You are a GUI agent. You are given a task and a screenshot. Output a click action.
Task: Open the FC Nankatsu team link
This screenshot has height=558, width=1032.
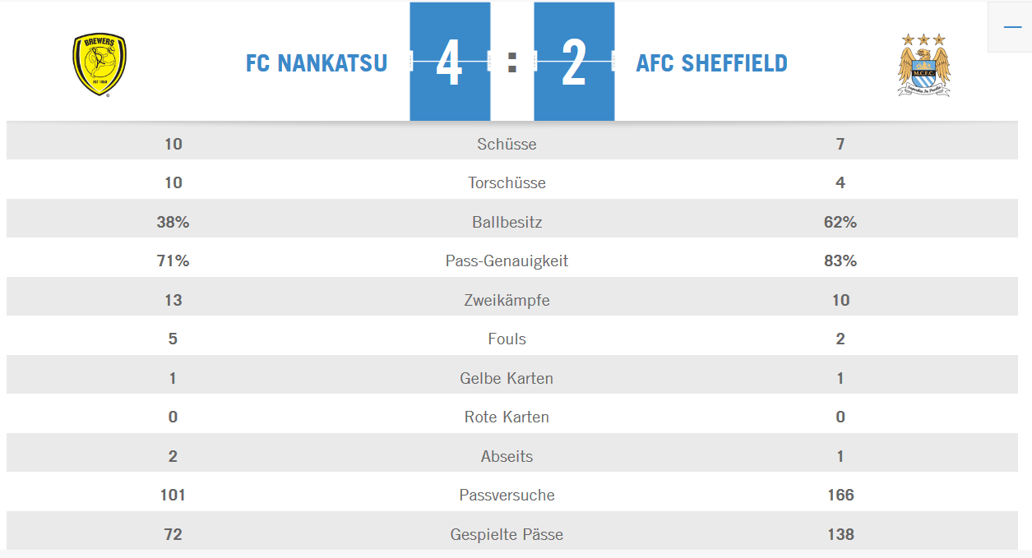point(317,63)
